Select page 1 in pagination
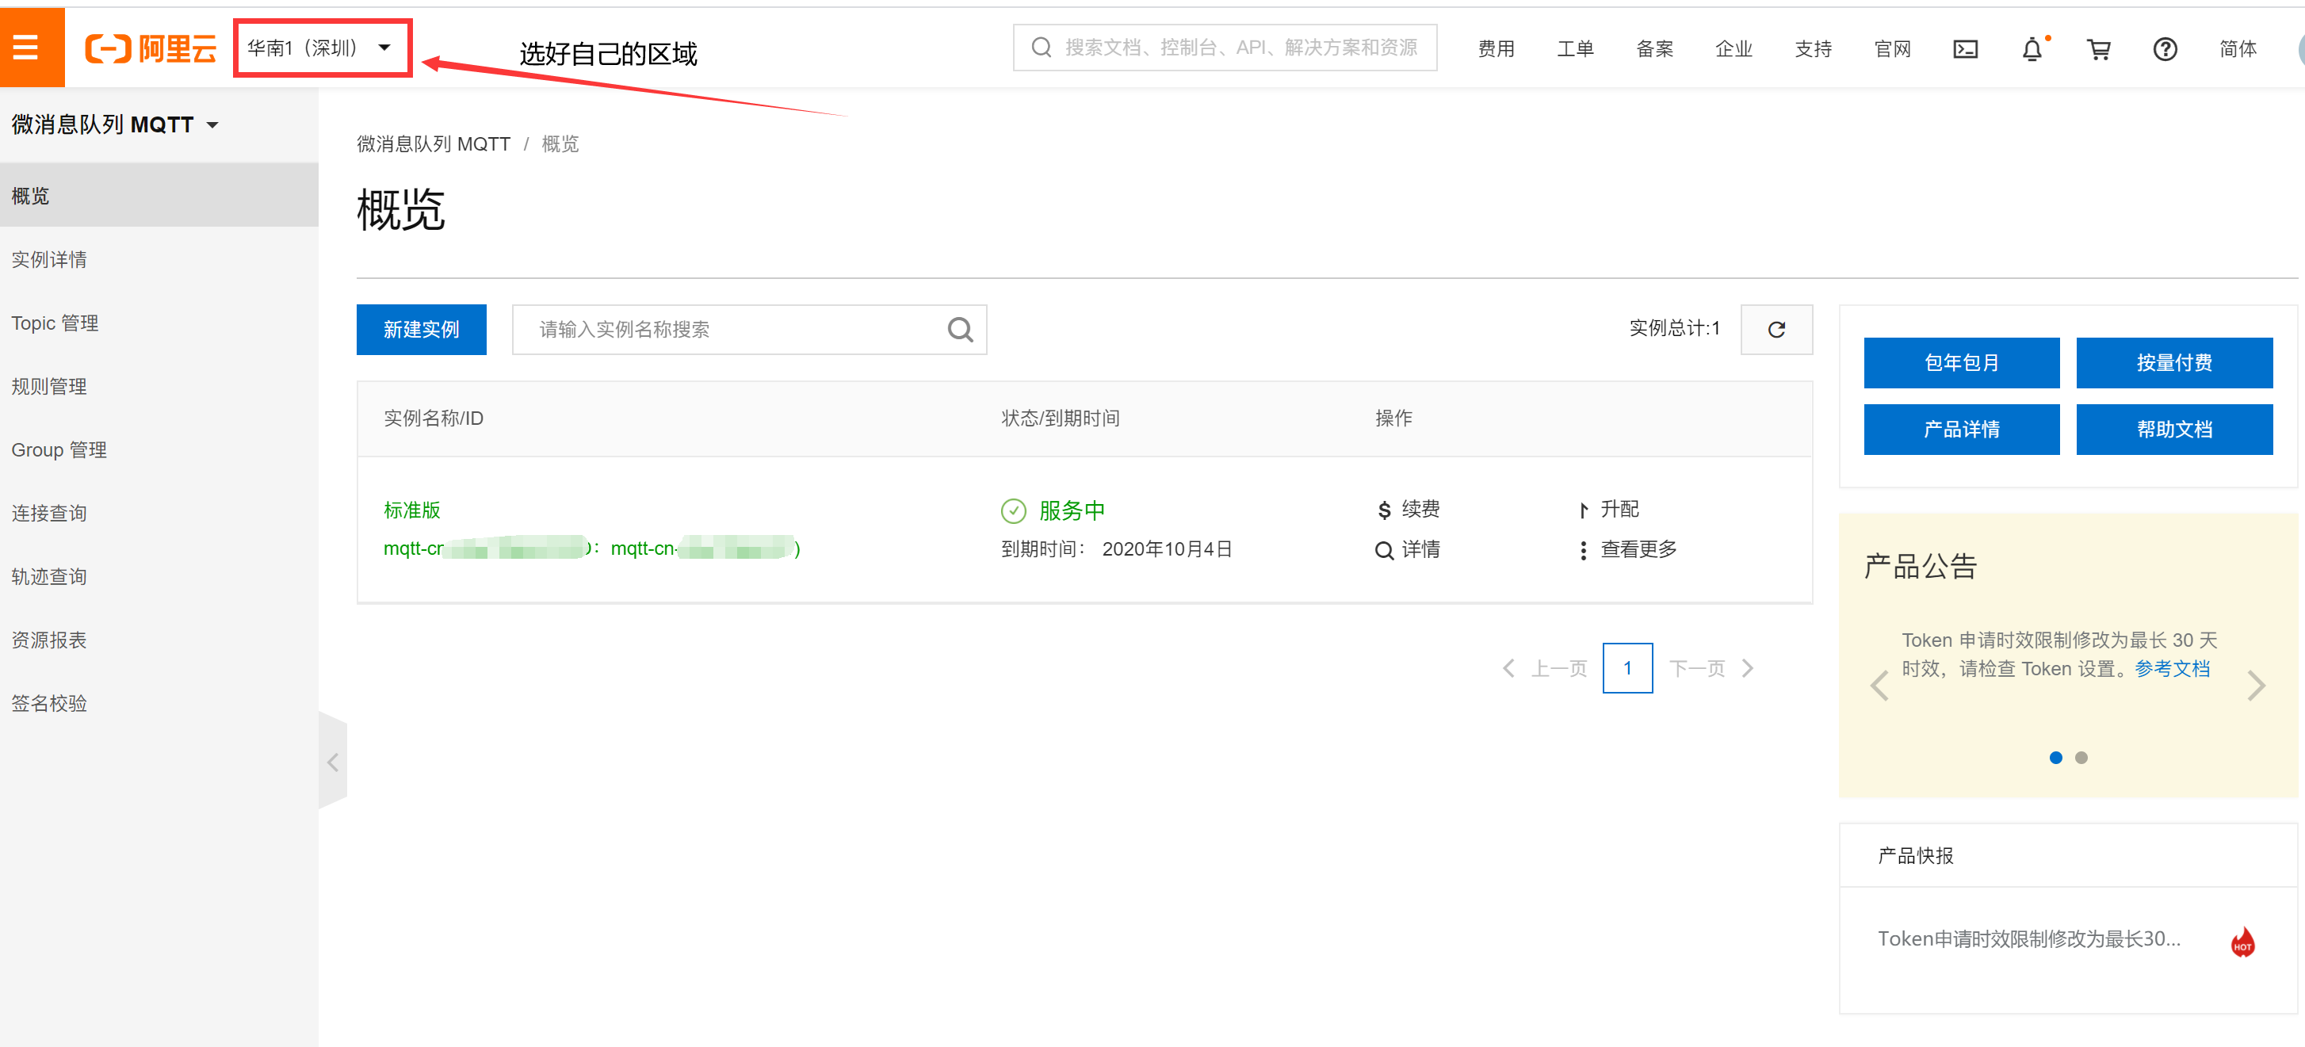This screenshot has height=1047, width=2305. [x=1626, y=667]
